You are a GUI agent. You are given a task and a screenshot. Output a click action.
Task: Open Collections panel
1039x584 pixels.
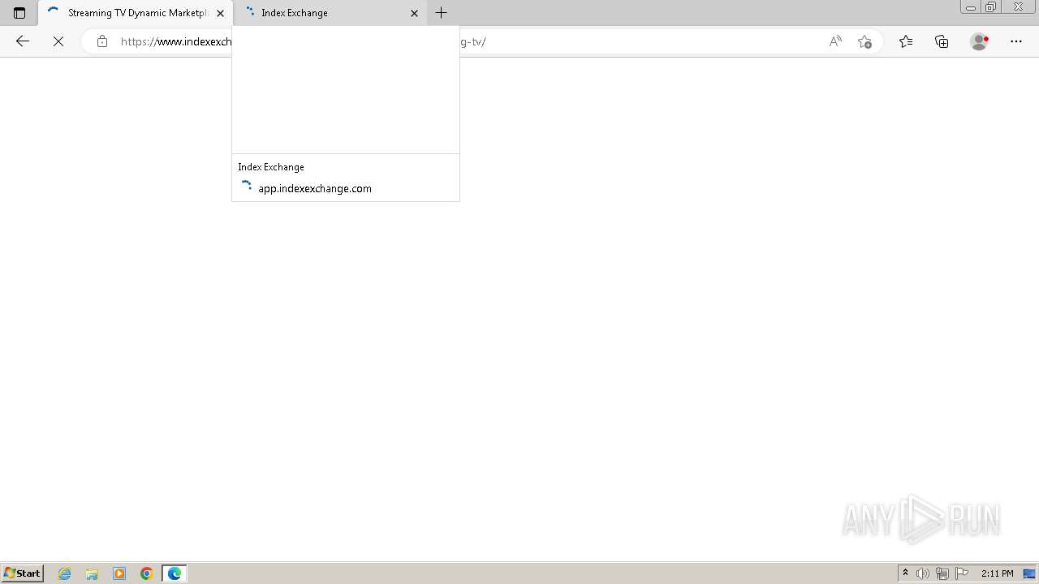[x=942, y=41]
